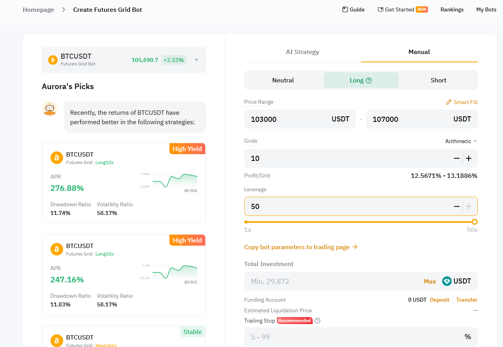Image resolution: width=503 pixels, height=347 pixels.
Task: Click the Max investment button
Action: coord(430,281)
